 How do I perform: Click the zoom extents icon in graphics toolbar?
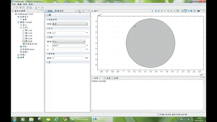coord(178,11)
